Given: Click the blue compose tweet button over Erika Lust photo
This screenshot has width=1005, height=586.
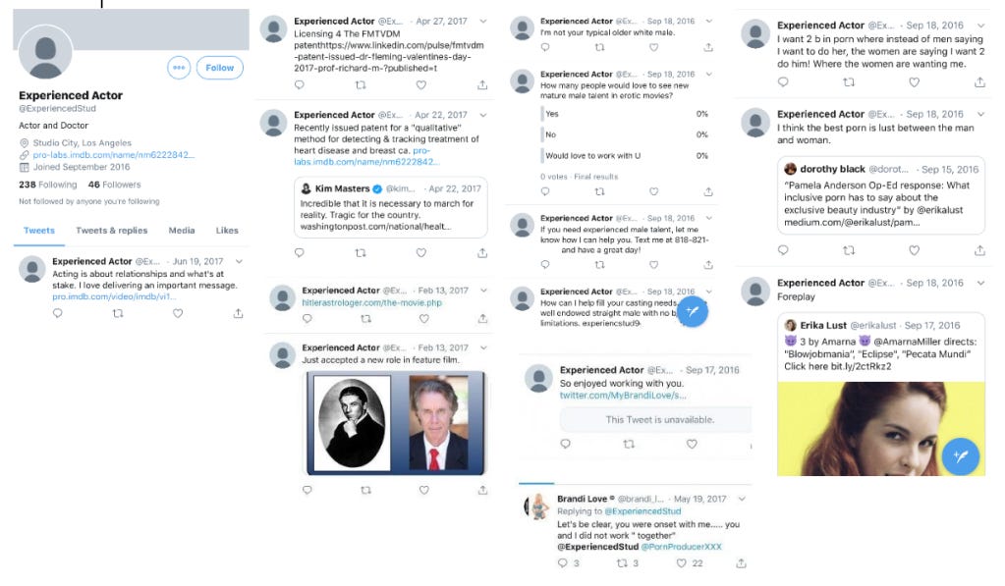Looking at the screenshot, I should pyautogui.click(x=960, y=456).
